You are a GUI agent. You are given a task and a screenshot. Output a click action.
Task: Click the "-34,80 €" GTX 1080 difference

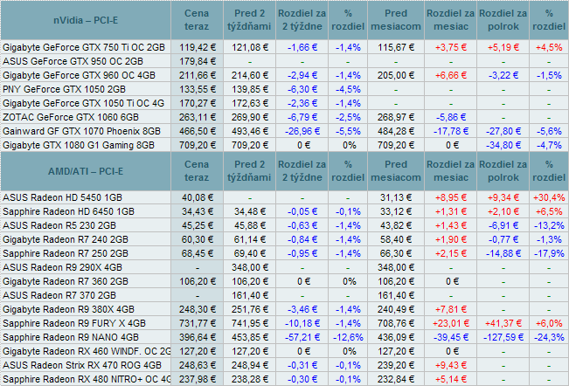[x=503, y=145]
